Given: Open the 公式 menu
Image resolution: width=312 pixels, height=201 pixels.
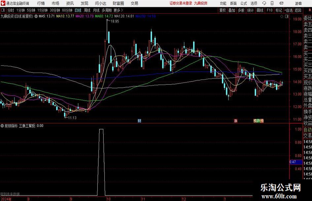Looking at the screenshot, I should pyautogui.click(x=244, y=3).
